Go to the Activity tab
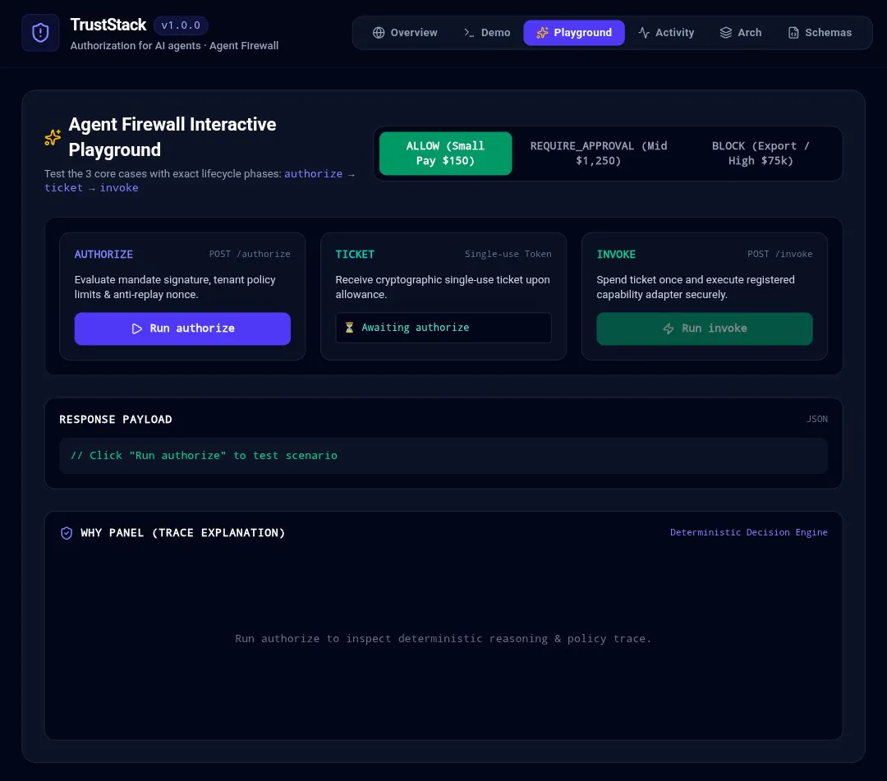Image resolution: width=887 pixels, height=781 pixels. (666, 33)
